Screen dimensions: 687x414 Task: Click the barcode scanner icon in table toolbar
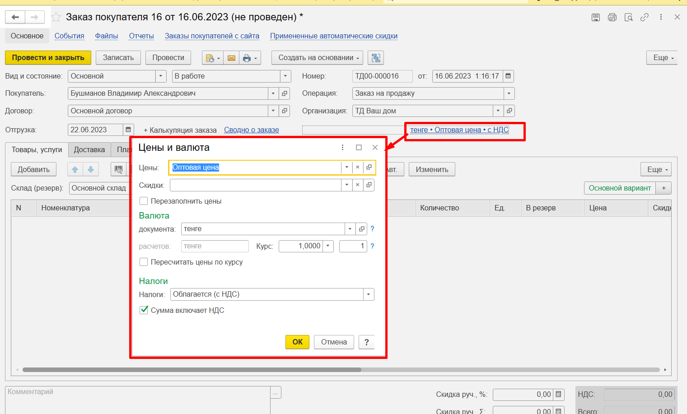point(118,169)
